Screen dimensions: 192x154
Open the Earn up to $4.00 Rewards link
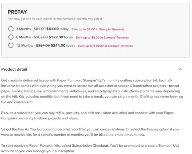pos(98,29)
